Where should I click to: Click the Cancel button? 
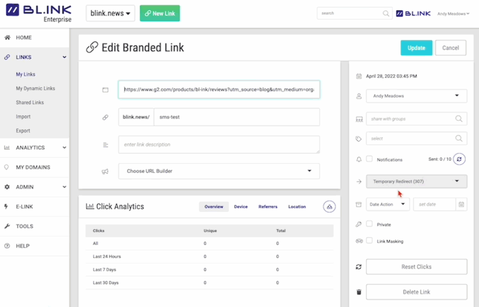coord(451,48)
